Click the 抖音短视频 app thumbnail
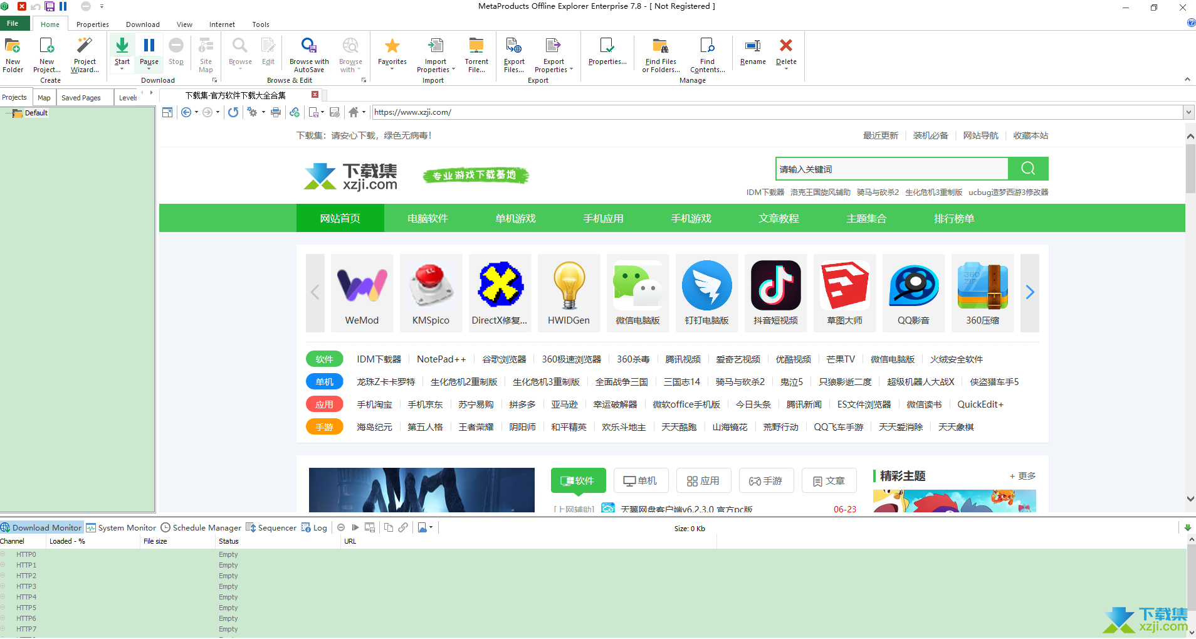This screenshot has height=639, width=1196. click(x=775, y=293)
